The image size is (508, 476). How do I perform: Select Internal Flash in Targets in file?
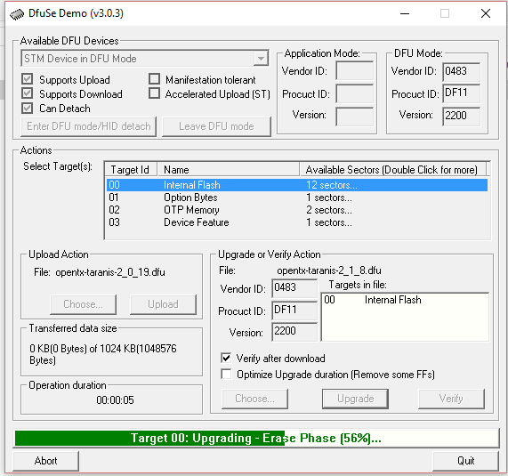(372, 300)
